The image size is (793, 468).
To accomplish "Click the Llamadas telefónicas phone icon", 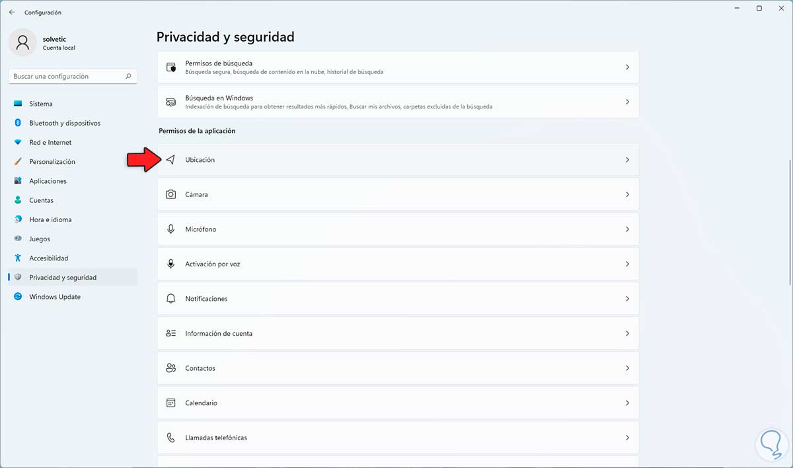I will (x=170, y=438).
